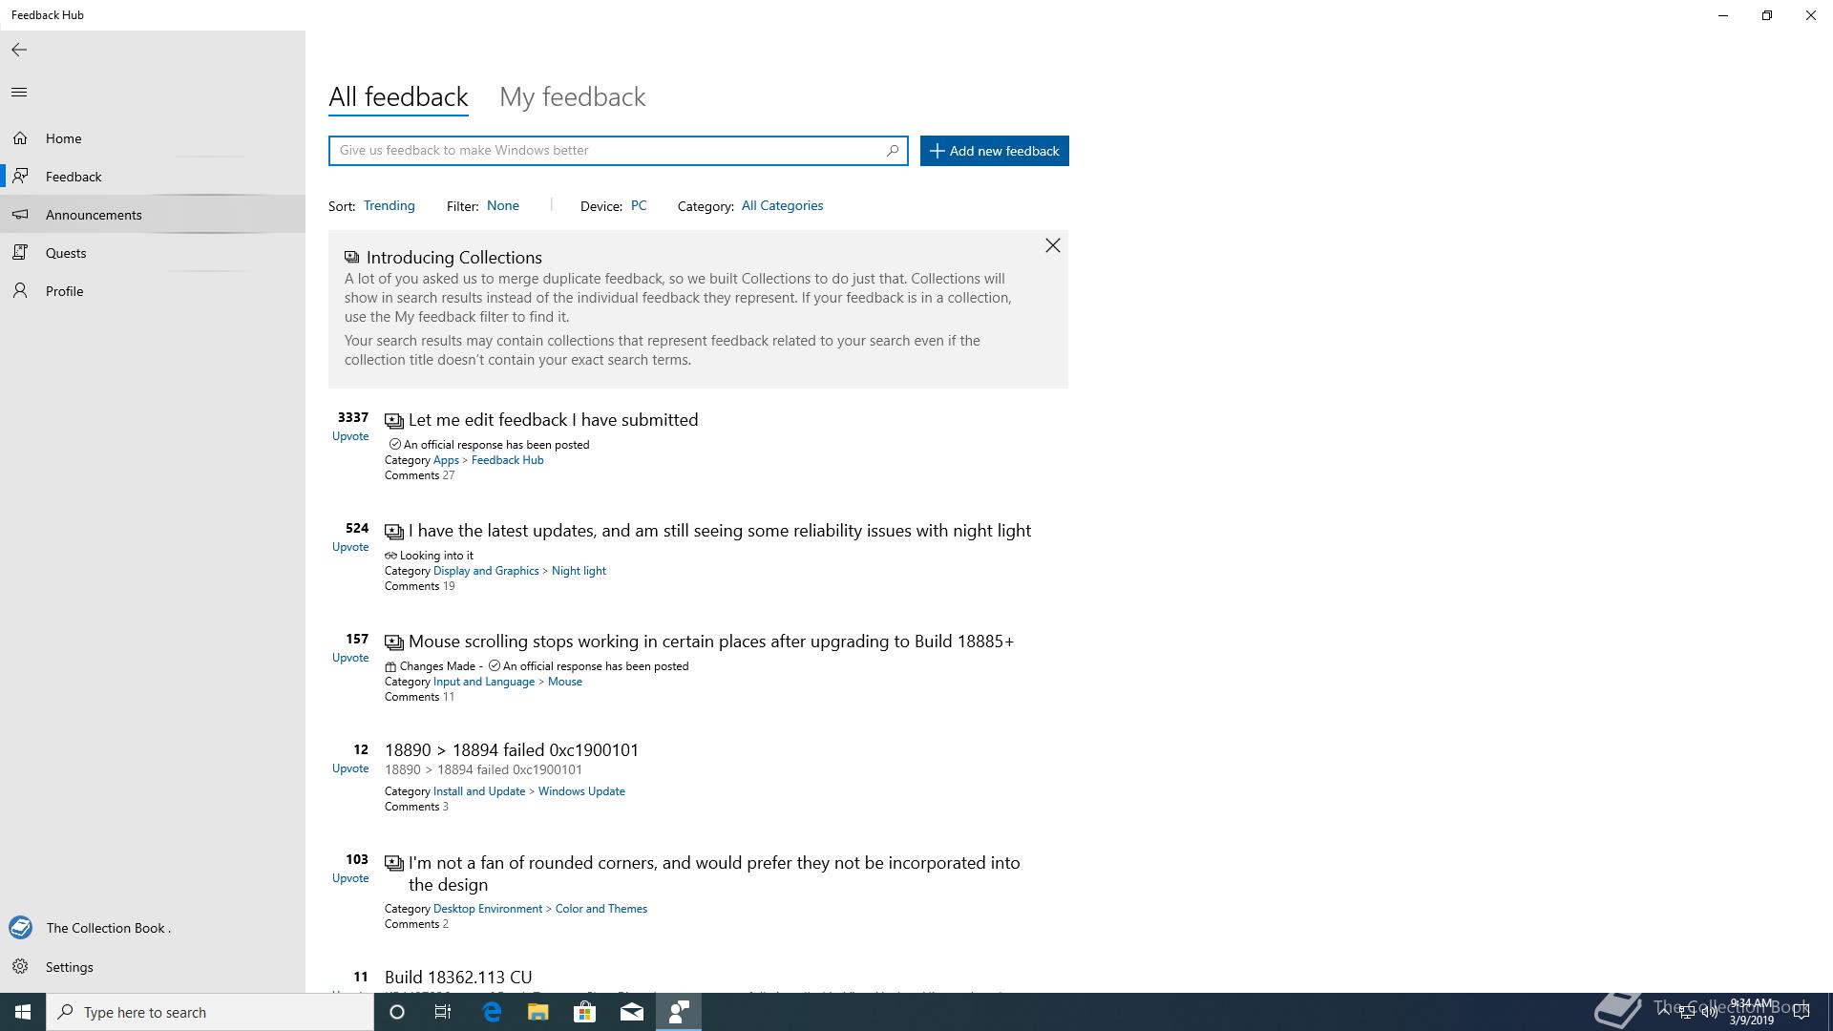This screenshot has height=1031, width=1833.
Task: Toggle the hamburger navigation menu
Action: pyautogui.click(x=19, y=93)
